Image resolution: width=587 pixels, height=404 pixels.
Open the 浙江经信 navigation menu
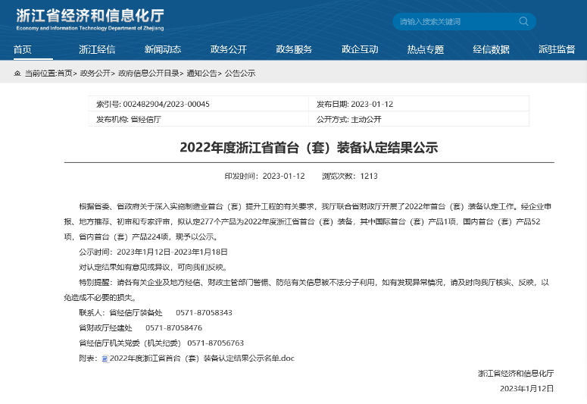click(97, 49)
